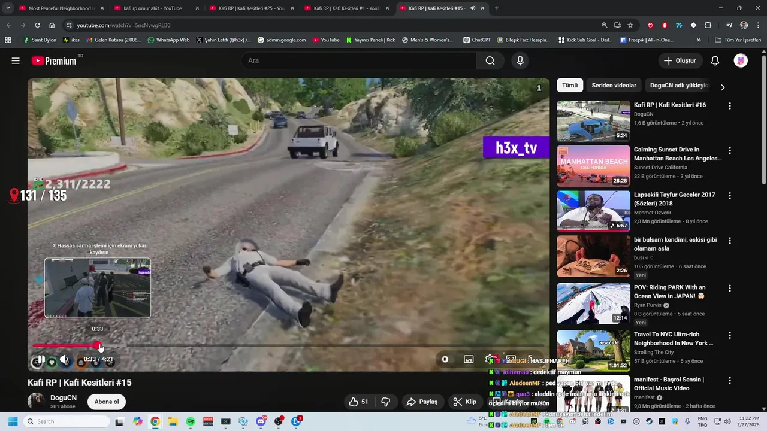Show more filter chips with arrow
Screen dimensions: 767x431
click(723, 87)
